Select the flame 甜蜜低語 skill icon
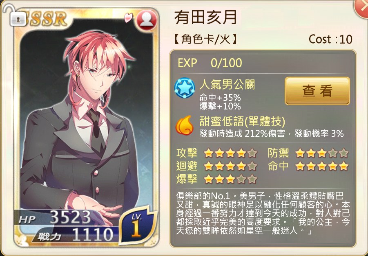The height and width of the screenshot is (256, 368). [x=185, y=125]
